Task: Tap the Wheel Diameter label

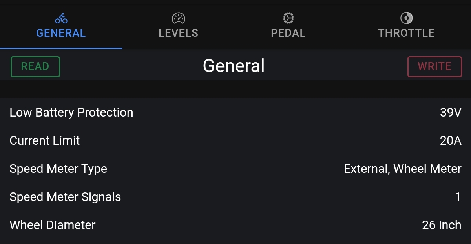Action: (53, 225)
